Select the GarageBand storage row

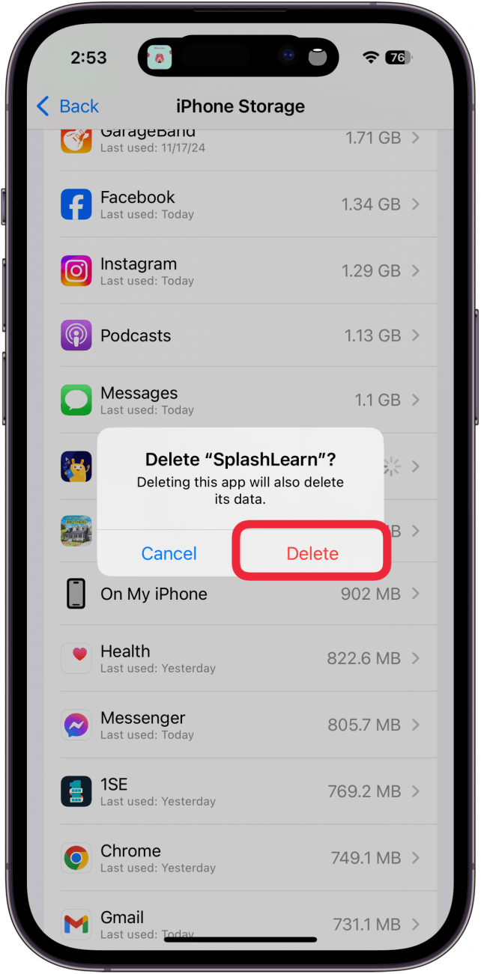point(240,141)
